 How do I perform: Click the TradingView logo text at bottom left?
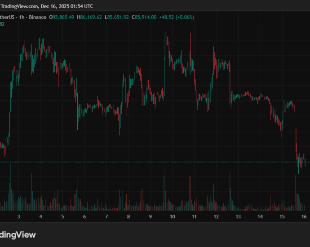(17, 234)
